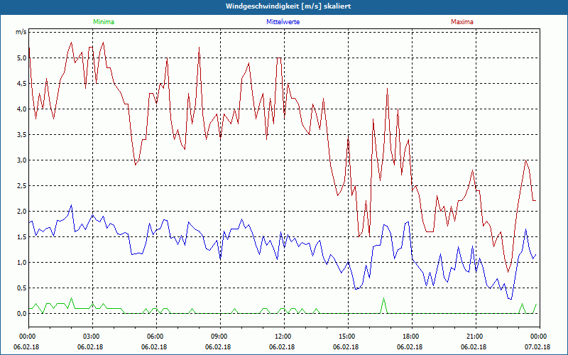Click the 1,5 y-axis value
This screenshot has height=355, width=568.
coord(22,237)
